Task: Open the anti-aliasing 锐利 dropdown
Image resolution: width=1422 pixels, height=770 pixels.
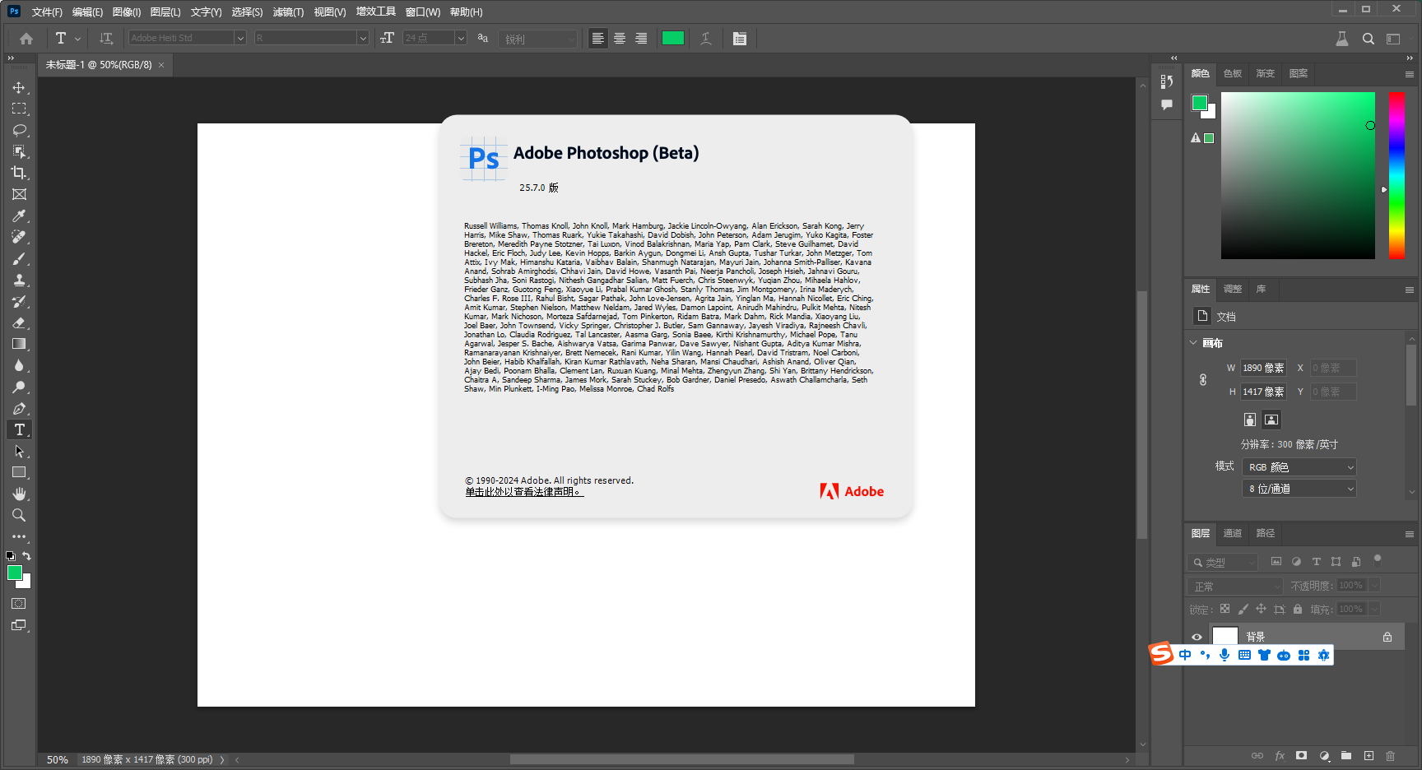Action: 538,39
